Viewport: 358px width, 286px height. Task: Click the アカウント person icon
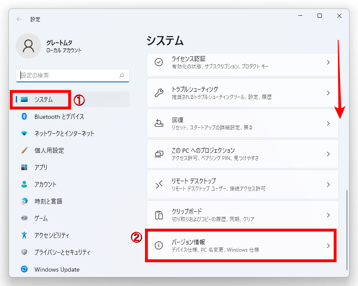(24, 184)
